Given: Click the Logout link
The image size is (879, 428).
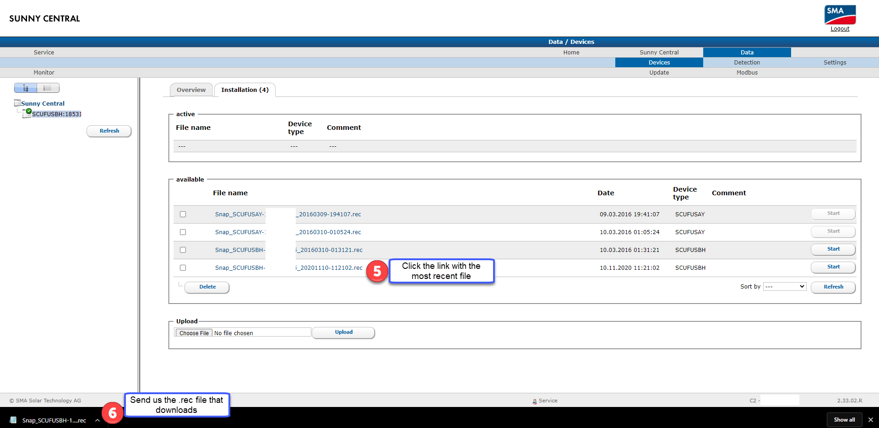Looking at the screenshot, I should coord(840,29).
